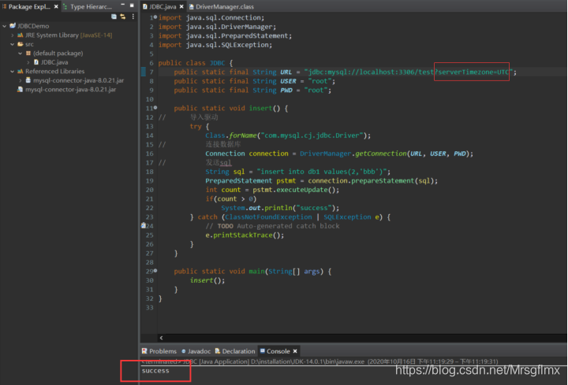
Task: Switch to the Console tab
Action: (278, 351)
